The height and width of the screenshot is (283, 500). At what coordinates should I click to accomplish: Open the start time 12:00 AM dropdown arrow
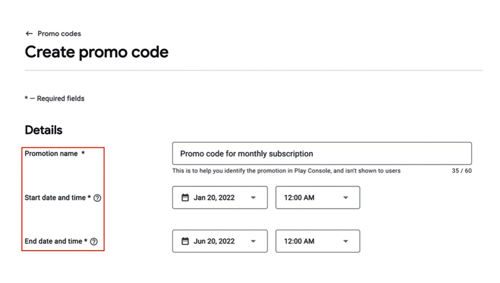coord(345,198)
